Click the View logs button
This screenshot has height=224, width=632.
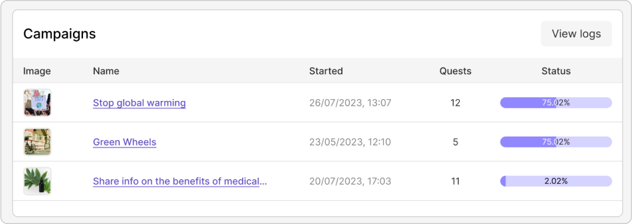(576, 34)
